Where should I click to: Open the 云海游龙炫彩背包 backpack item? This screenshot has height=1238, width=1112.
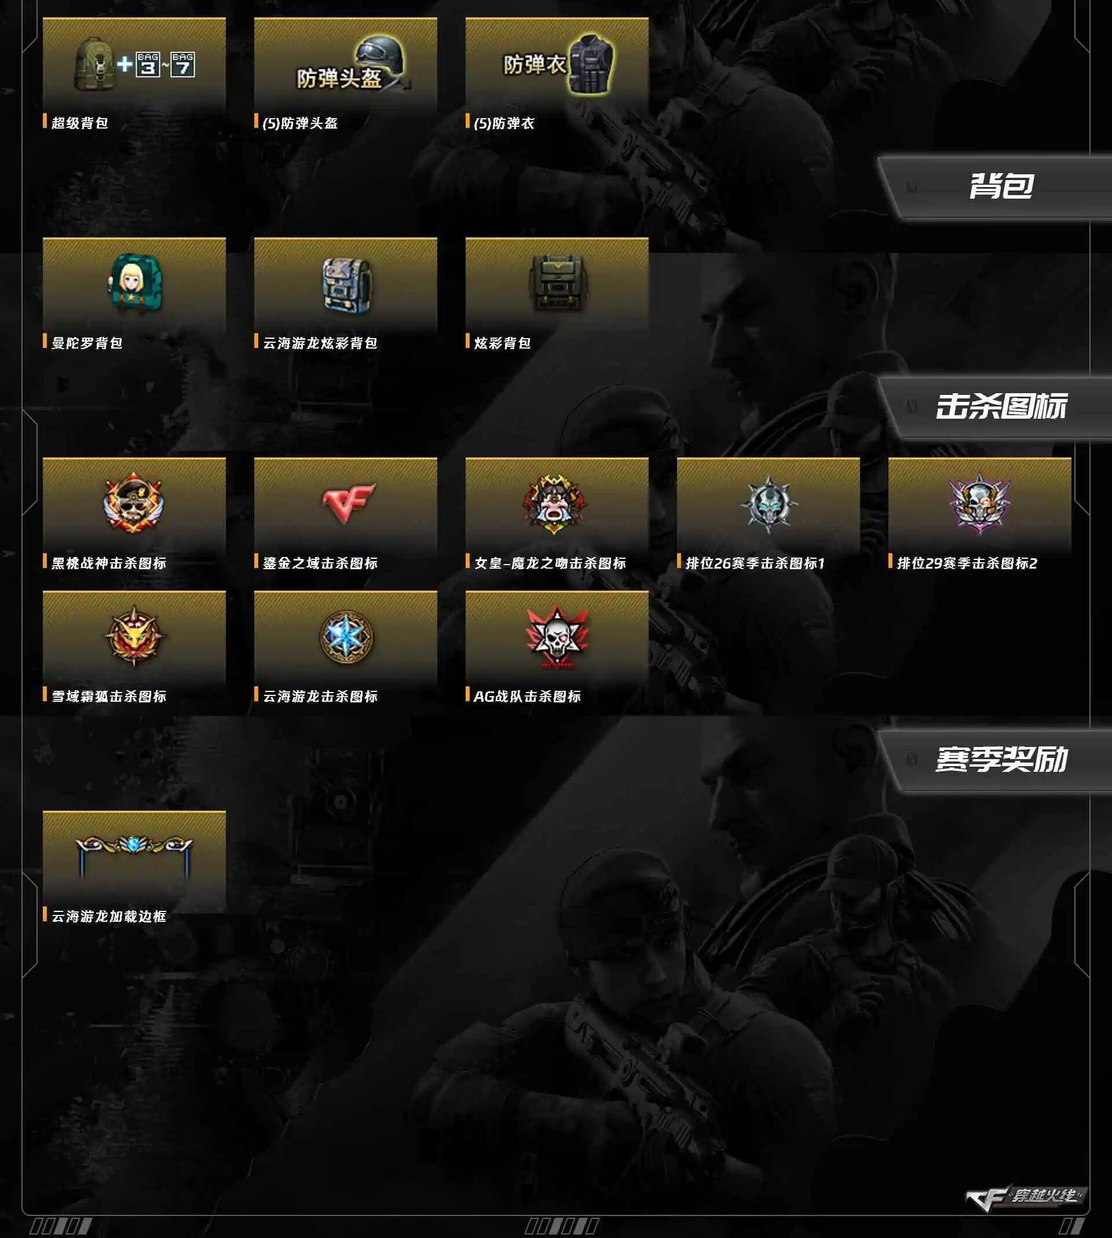tap(345, 285)
